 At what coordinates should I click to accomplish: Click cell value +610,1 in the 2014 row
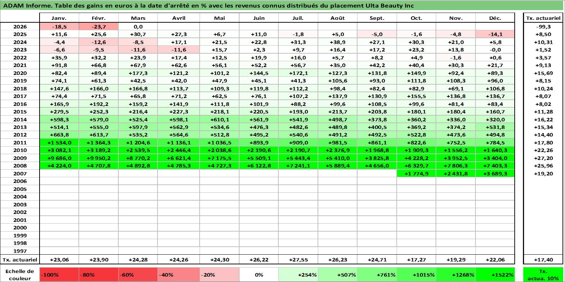[x=219, y=120]
